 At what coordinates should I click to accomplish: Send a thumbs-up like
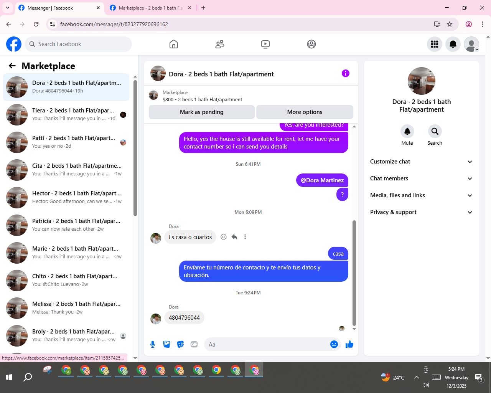(349, 344)
